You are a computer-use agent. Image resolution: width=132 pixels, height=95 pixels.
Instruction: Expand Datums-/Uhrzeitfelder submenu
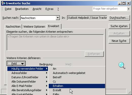(x=28, y=77)
